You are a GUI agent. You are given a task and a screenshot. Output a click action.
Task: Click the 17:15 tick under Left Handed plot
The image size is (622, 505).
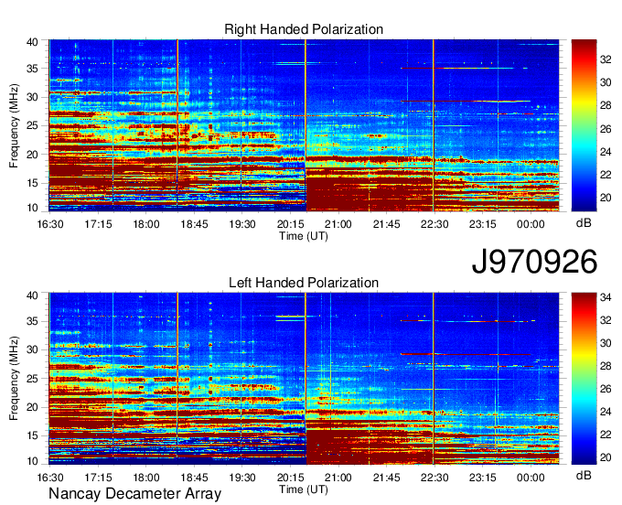(98, 478)
